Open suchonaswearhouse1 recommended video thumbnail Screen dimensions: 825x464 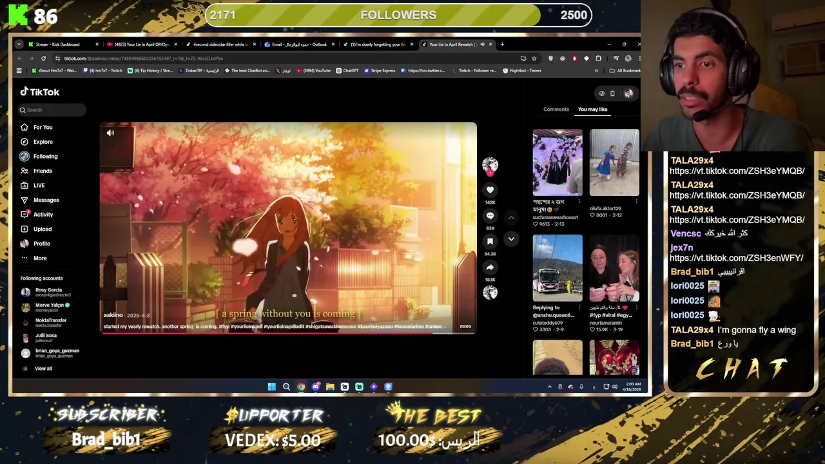[x=558, y=162]
